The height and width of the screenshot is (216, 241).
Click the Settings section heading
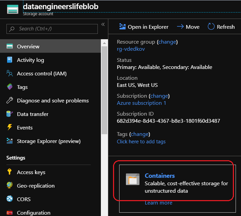pos(16,158)
